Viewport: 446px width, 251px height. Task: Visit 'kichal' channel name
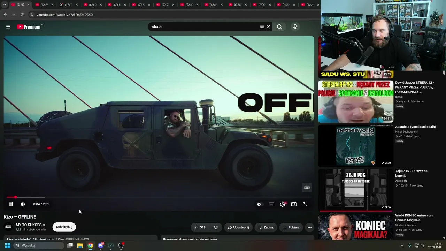pos(399,97)
